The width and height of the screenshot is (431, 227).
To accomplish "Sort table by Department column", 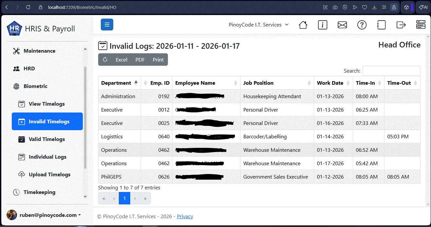I will (119, 83).
